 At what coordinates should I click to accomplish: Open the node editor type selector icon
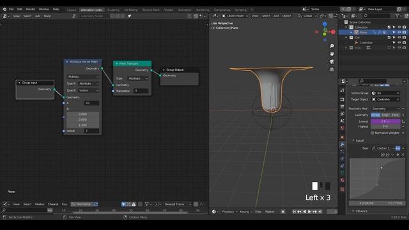pos(6,16)
